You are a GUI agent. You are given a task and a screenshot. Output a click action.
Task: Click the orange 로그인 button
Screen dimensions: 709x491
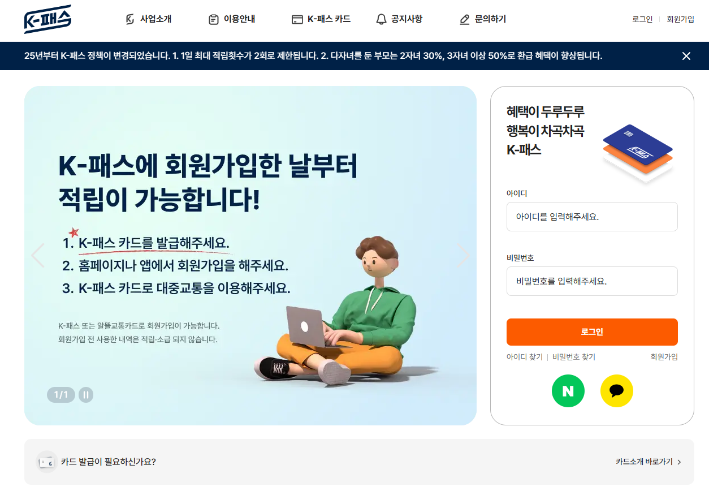pyautogui.click(x=592, y=332)
